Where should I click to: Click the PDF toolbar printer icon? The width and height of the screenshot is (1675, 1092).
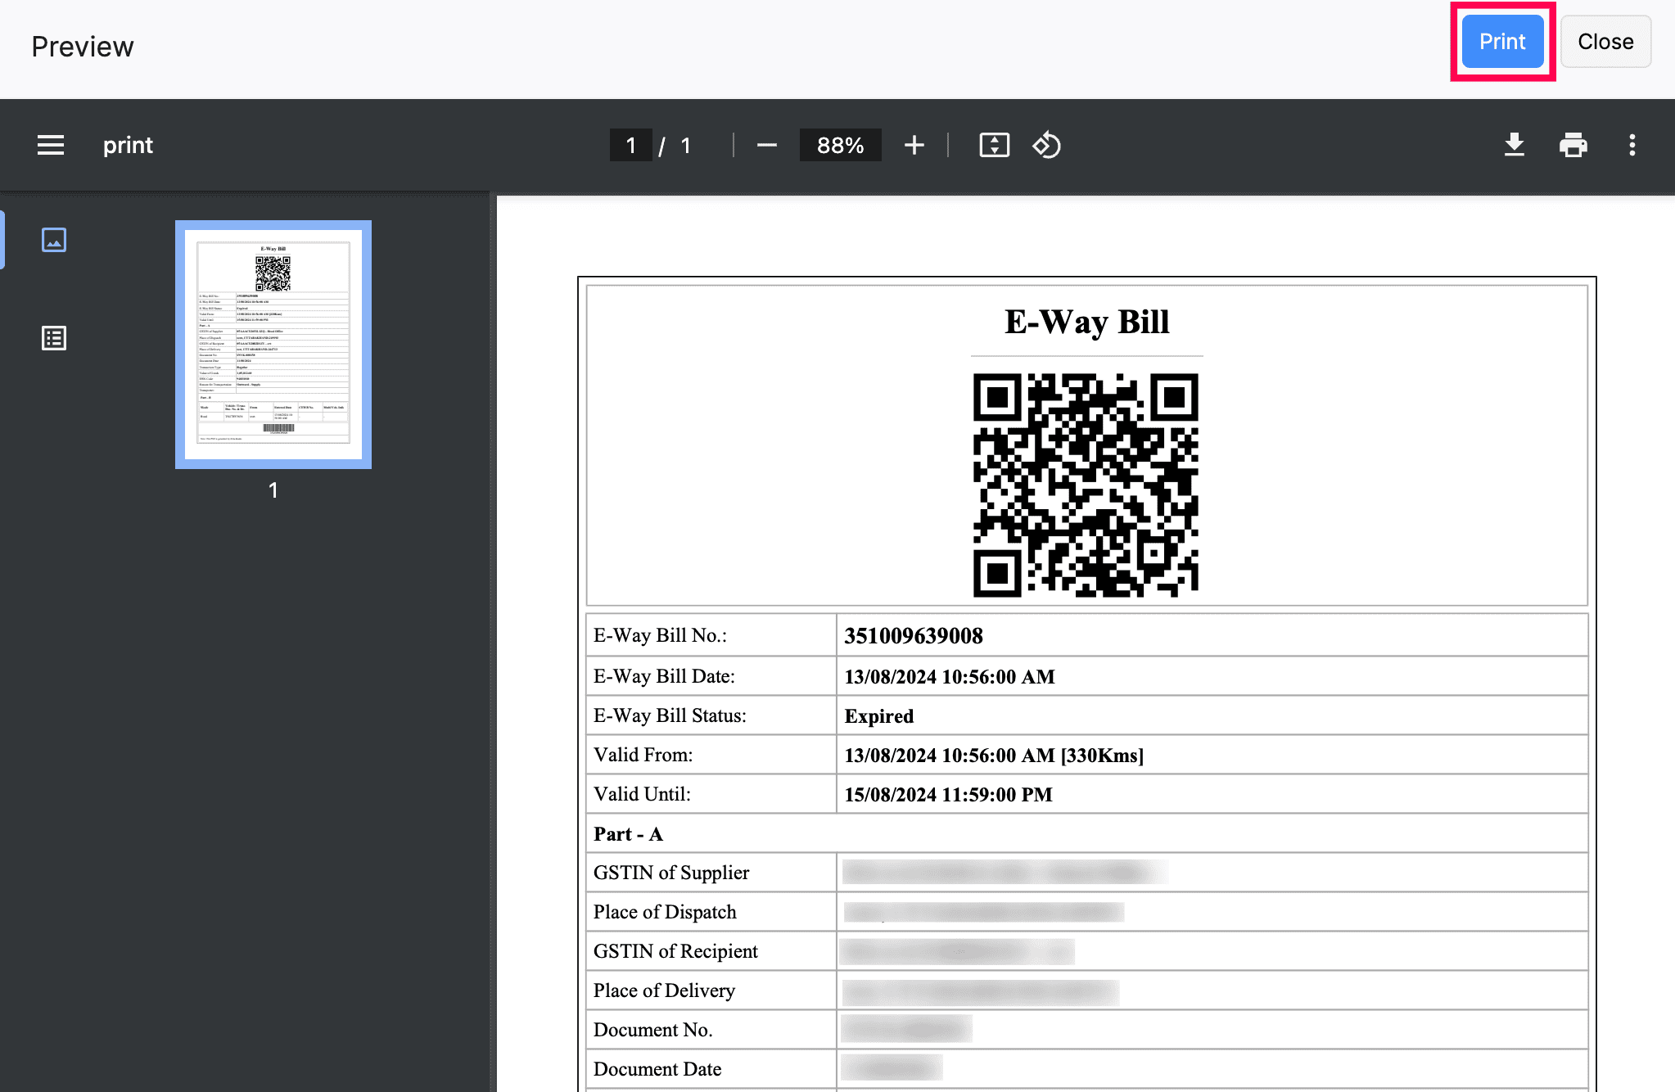(1573, 145)
